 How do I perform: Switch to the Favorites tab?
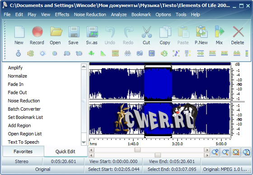[23, 152]
